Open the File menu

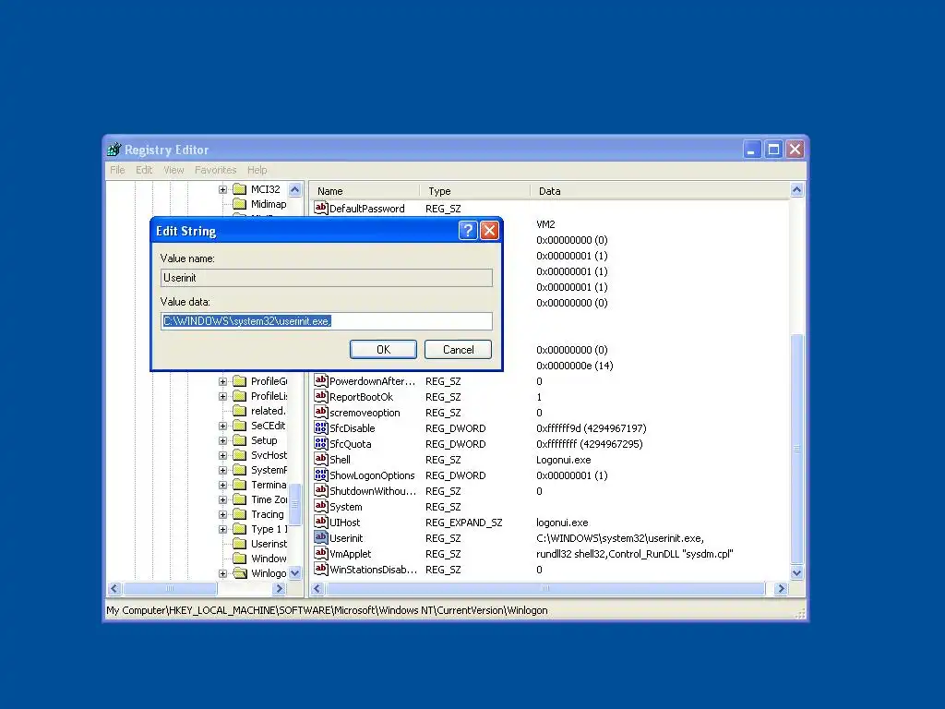click(x=117, y=170)
